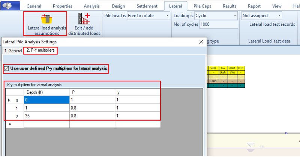Select P cell 0.8 in row 2
This screenshot has width=300, height=157.
tap(92, 116)
